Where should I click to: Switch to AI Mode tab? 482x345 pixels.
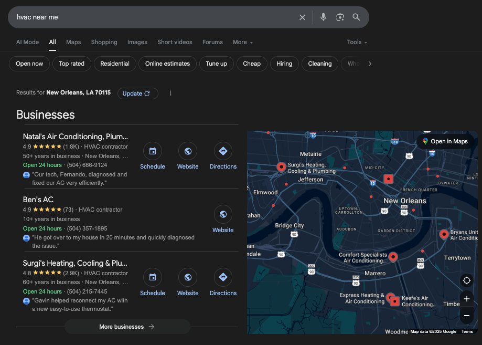pos(27,42)
